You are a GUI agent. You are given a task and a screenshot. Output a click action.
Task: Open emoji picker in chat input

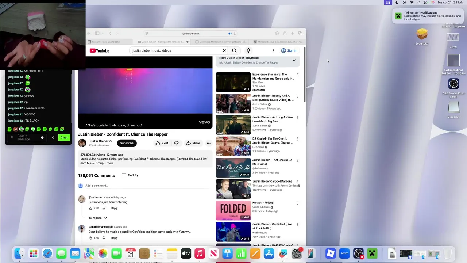[42, 138]
